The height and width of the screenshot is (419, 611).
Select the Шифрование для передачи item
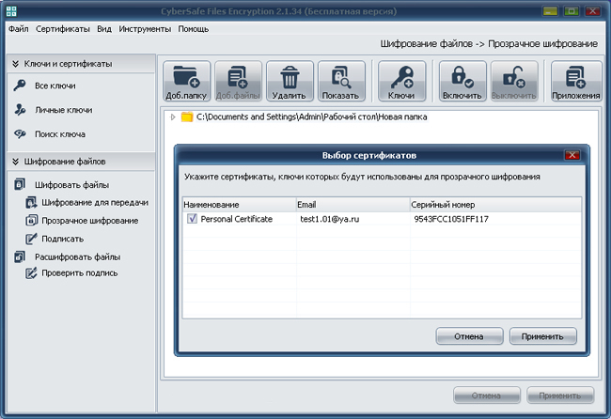(x=95, y=203)
